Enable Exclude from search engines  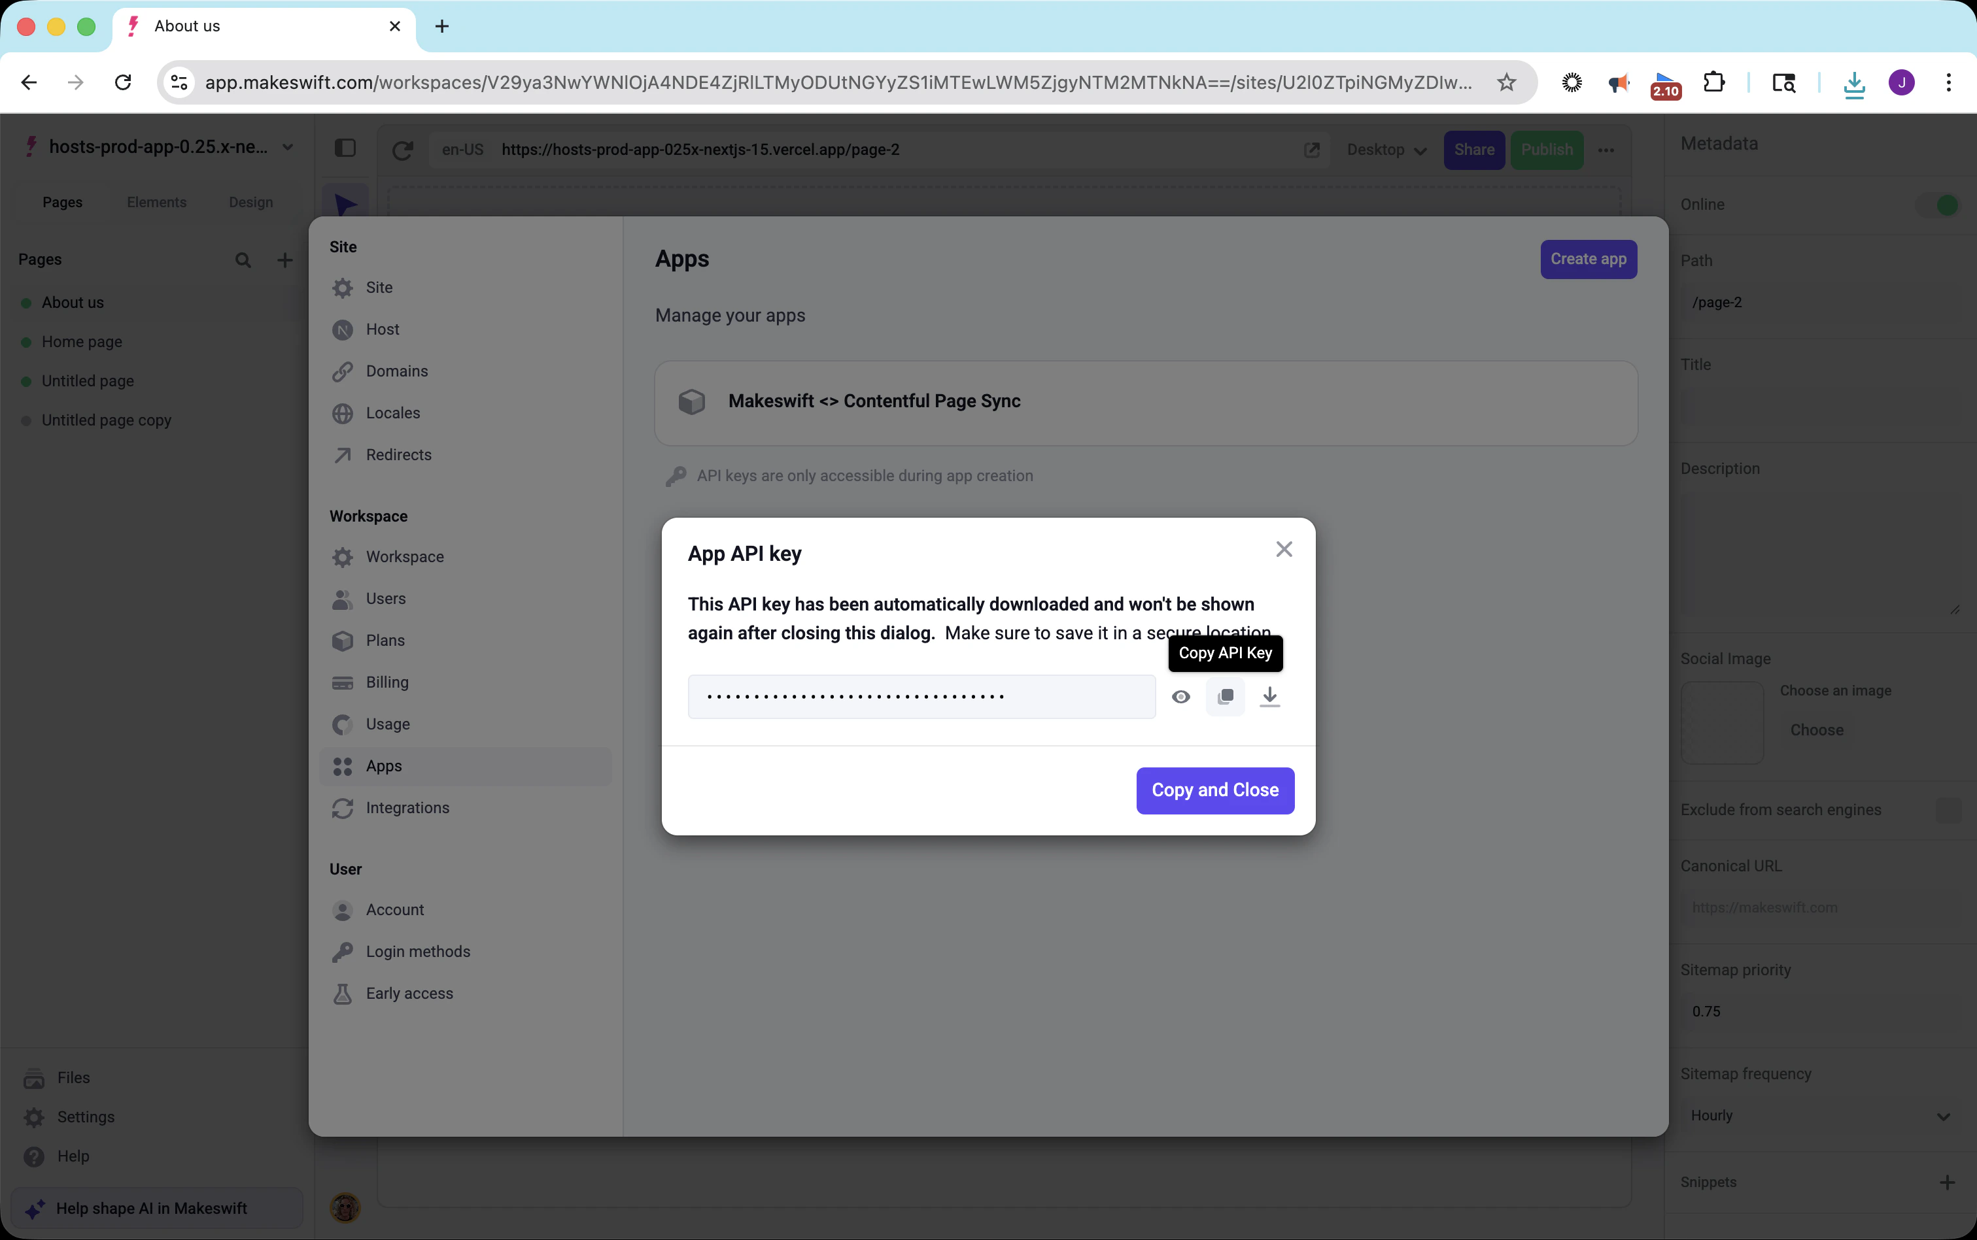[1948, 811]
